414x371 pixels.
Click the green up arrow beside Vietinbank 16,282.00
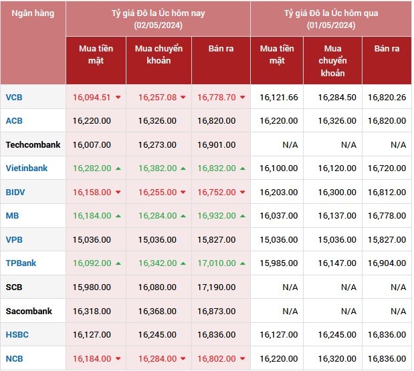tap(118, 168)
